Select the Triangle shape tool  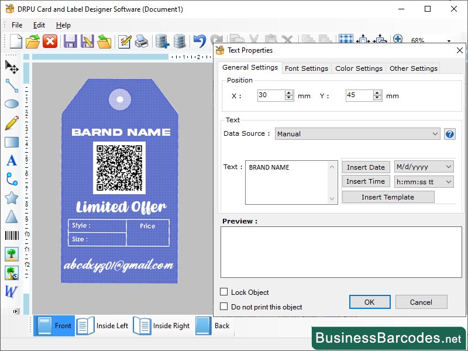tap(12, 217)
